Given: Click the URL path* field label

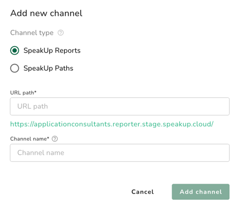Looking at the screenshot, I should [x=23, y=93].
